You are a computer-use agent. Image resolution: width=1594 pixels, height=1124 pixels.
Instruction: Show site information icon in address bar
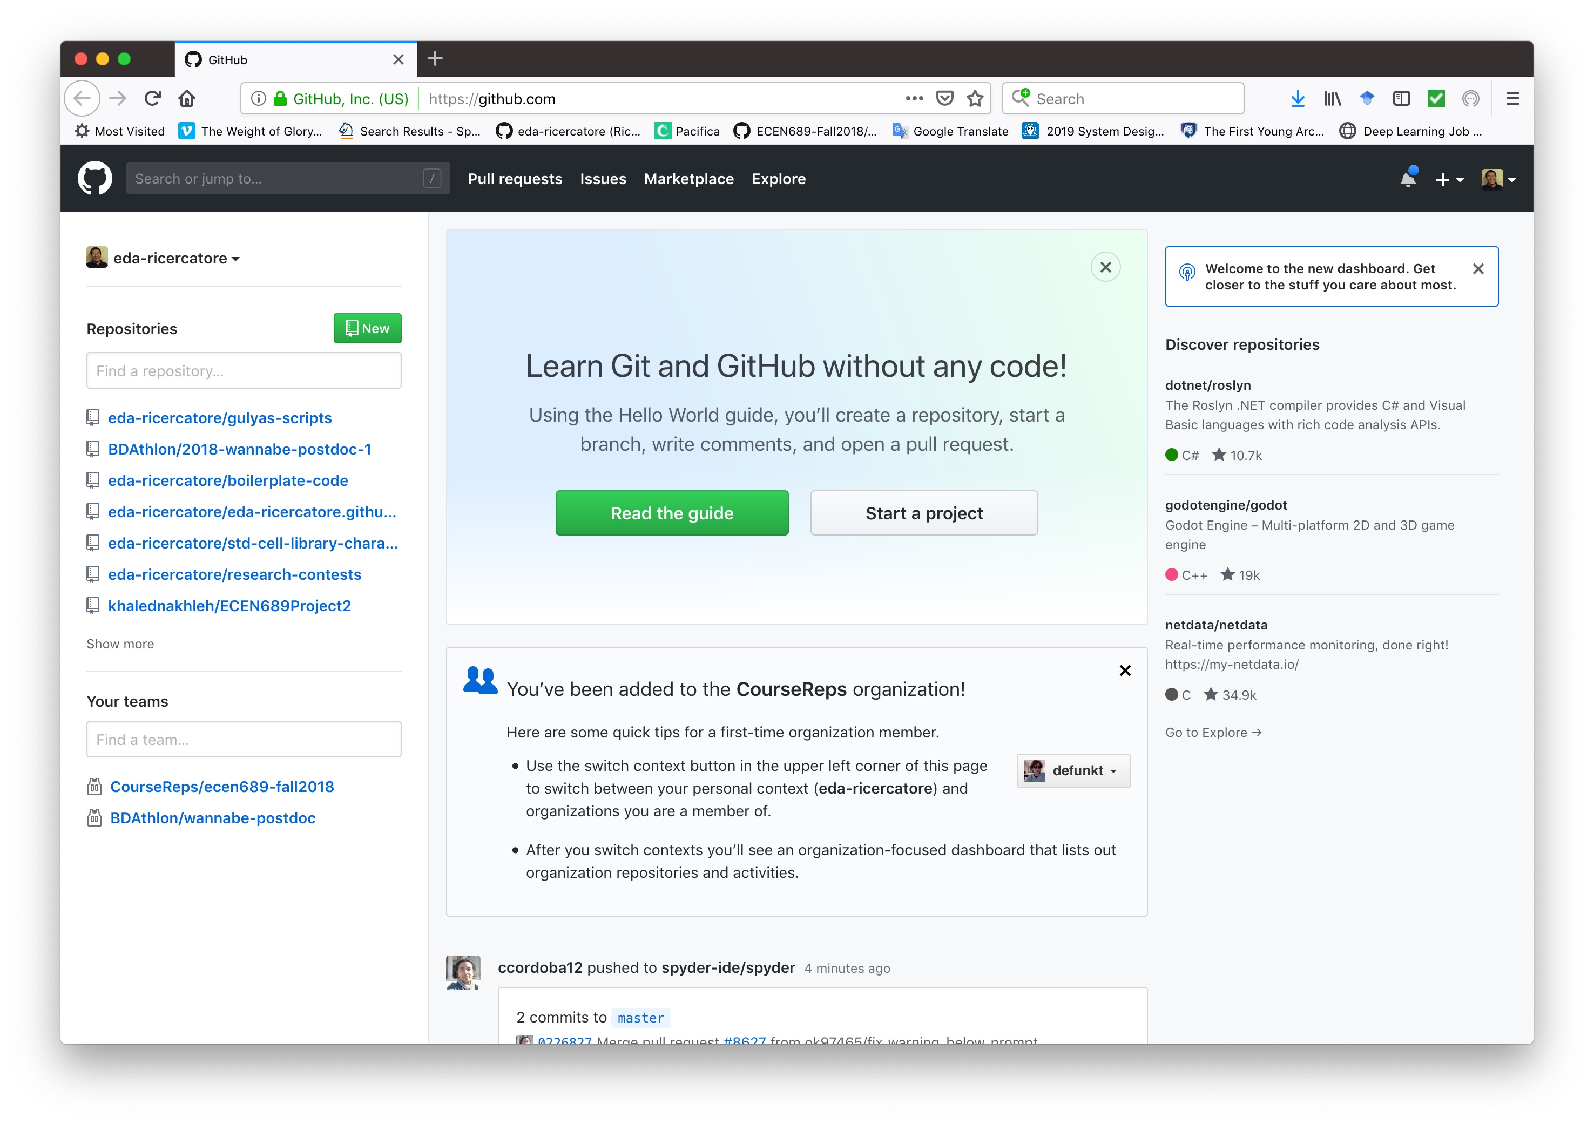coord(258,99)
